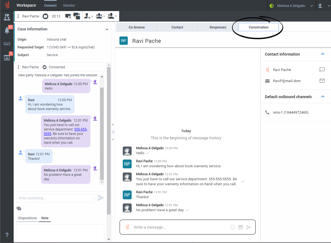Click the chat transcript scrollbar down arrow
Screen dimensions: 331x243
102,182
